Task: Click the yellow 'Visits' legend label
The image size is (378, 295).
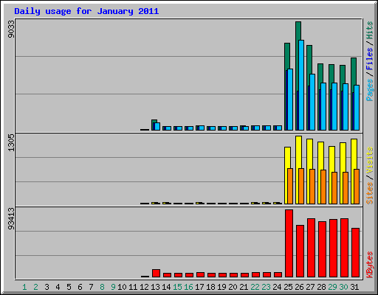Action: [369, 160]
